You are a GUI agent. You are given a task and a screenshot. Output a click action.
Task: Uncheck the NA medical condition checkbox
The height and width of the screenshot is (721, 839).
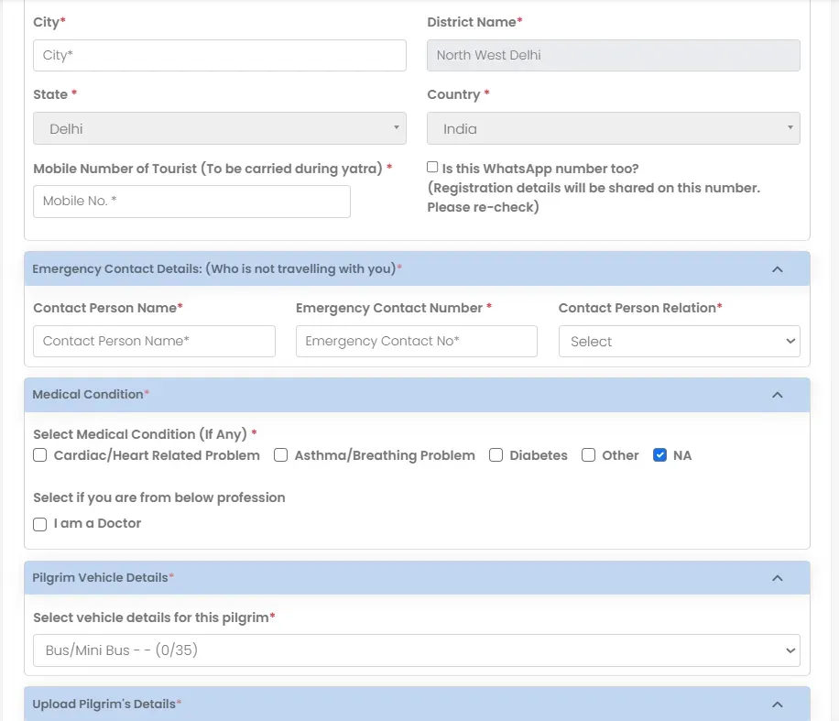(659, 455)
